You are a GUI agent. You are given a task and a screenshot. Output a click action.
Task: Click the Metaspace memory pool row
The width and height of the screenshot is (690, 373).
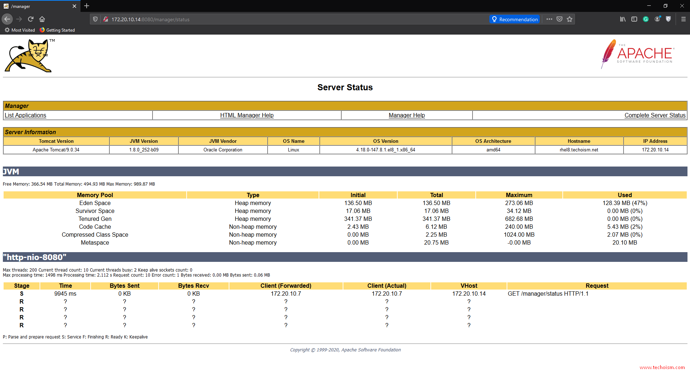[x=345, y=242]
